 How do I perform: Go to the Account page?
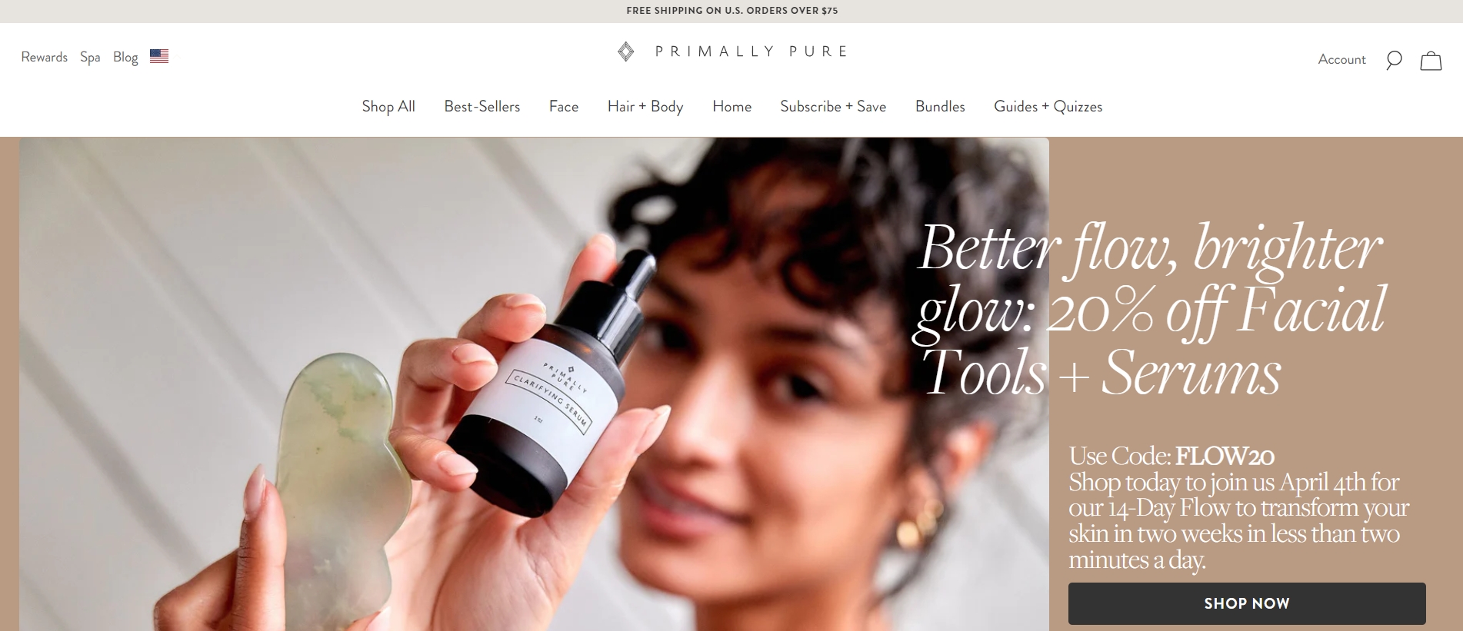(x=1342, y=59)
